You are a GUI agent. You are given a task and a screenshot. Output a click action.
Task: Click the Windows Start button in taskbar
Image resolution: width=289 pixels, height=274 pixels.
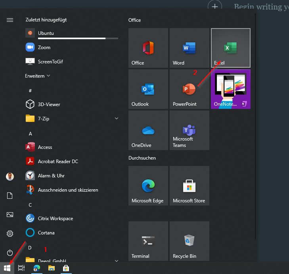(x=7, y=268)
